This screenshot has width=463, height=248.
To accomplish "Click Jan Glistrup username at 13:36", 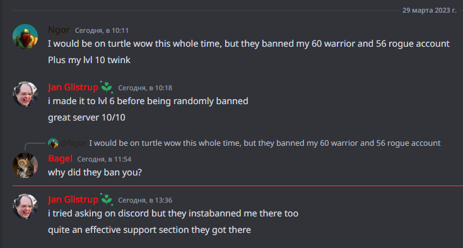I will click(73, 199).
